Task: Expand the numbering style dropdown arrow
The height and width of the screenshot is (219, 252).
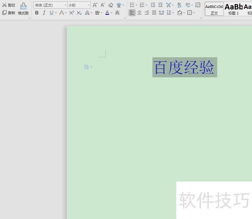Action: (x=146, y=5)
